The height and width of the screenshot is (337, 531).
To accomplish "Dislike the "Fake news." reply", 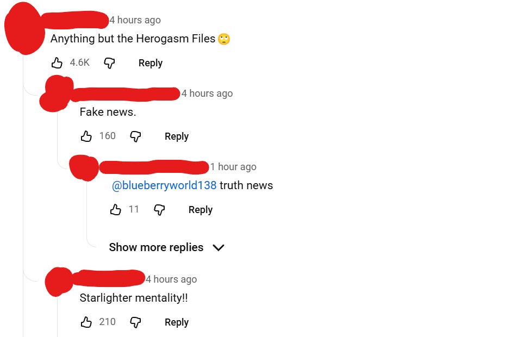I will pos(135,136).
